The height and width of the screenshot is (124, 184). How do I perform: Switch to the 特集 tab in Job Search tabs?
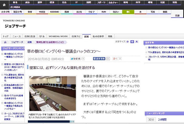(110, 36)
